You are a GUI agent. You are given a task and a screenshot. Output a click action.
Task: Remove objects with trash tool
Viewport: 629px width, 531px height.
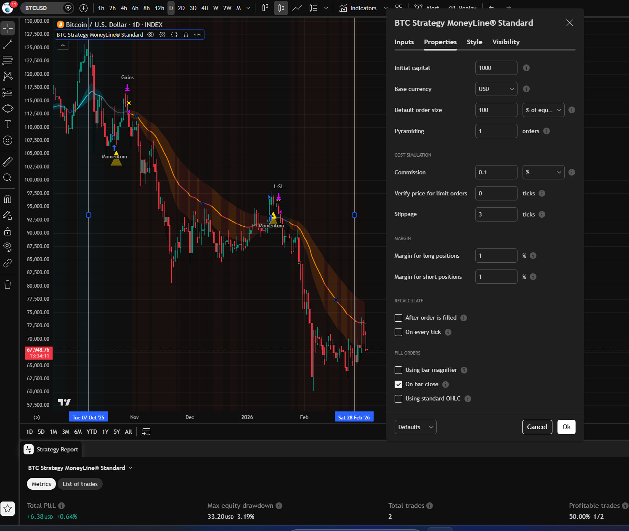click(x=8, y=285)
